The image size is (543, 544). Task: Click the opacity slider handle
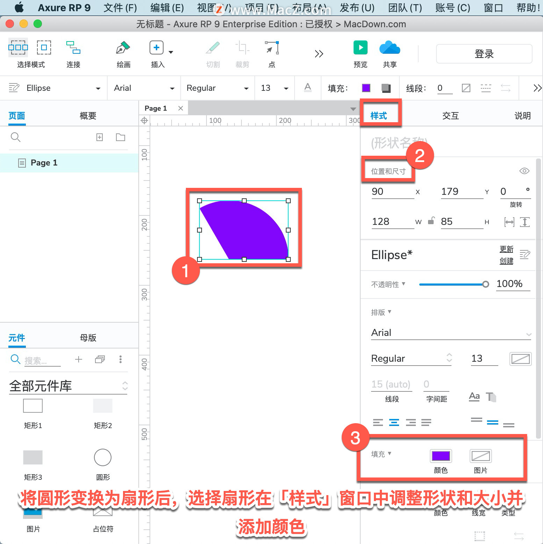click(x=486, y=284)
